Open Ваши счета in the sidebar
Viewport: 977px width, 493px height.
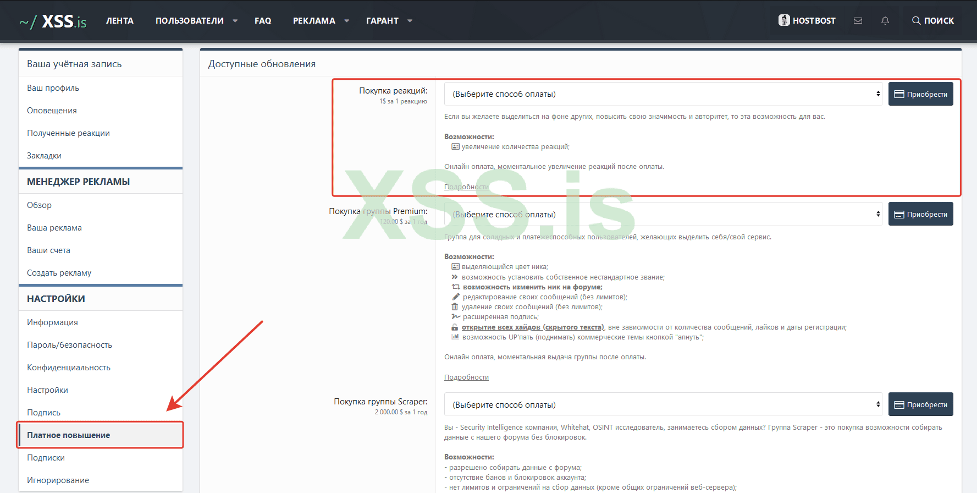(101, 250)
